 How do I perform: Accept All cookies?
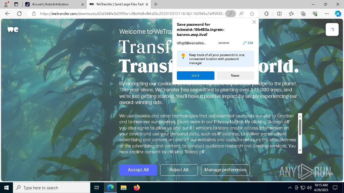click(138, 170)
